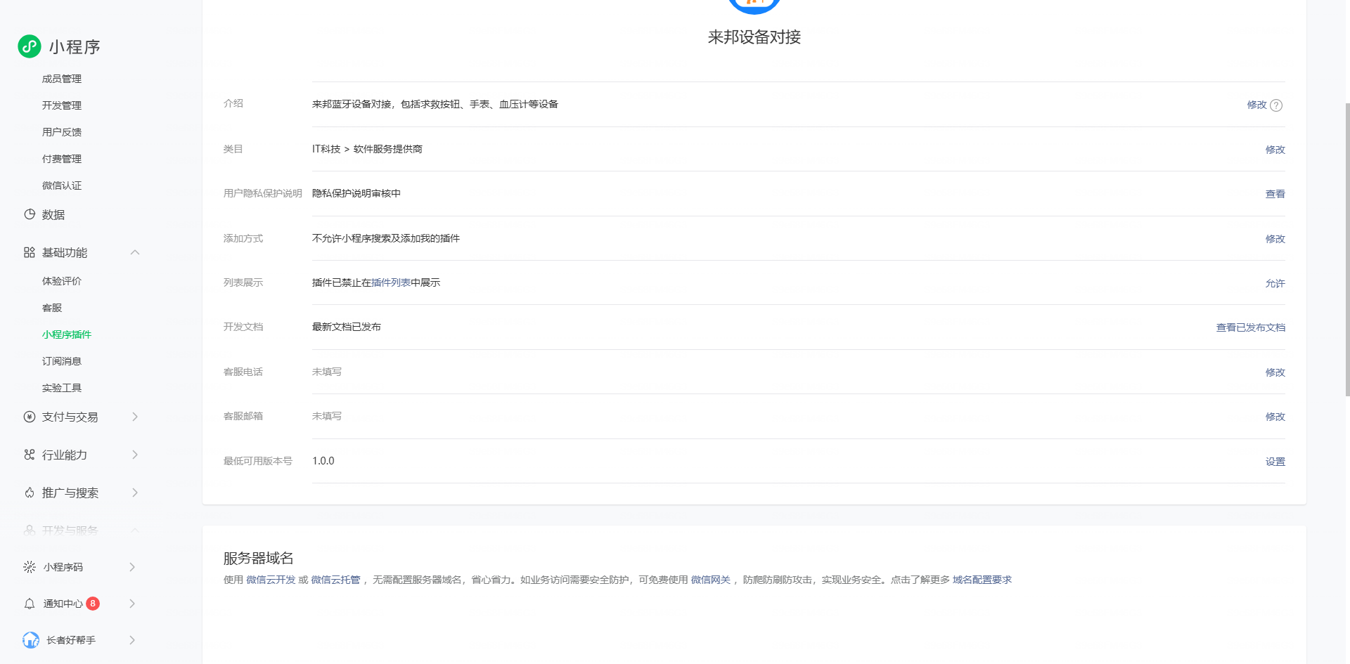Click the green 小程序 logo icon
Image resolution: width=1350 pixels, height=664 pixels.
[x=30, y=46]
